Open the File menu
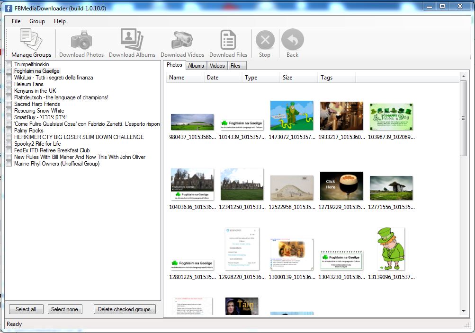The image size is (475, 333). [x=16, y=21]
